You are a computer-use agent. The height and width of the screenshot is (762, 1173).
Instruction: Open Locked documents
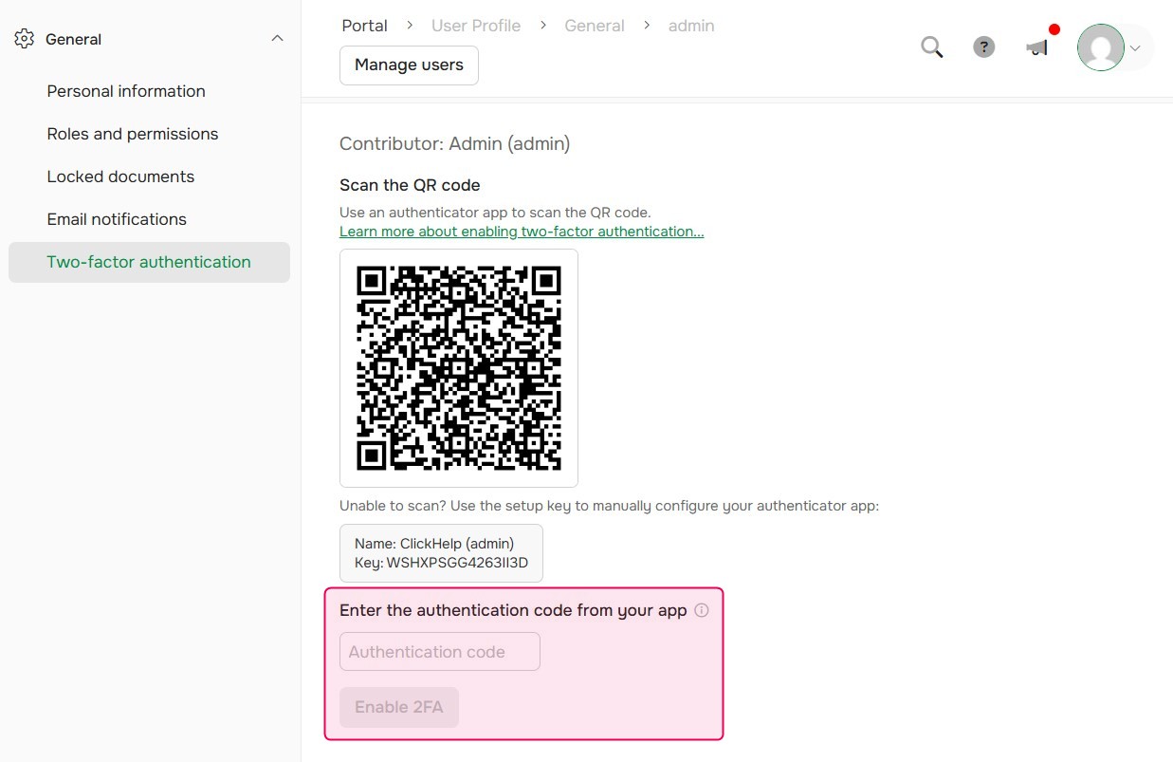tap(120, 176)
